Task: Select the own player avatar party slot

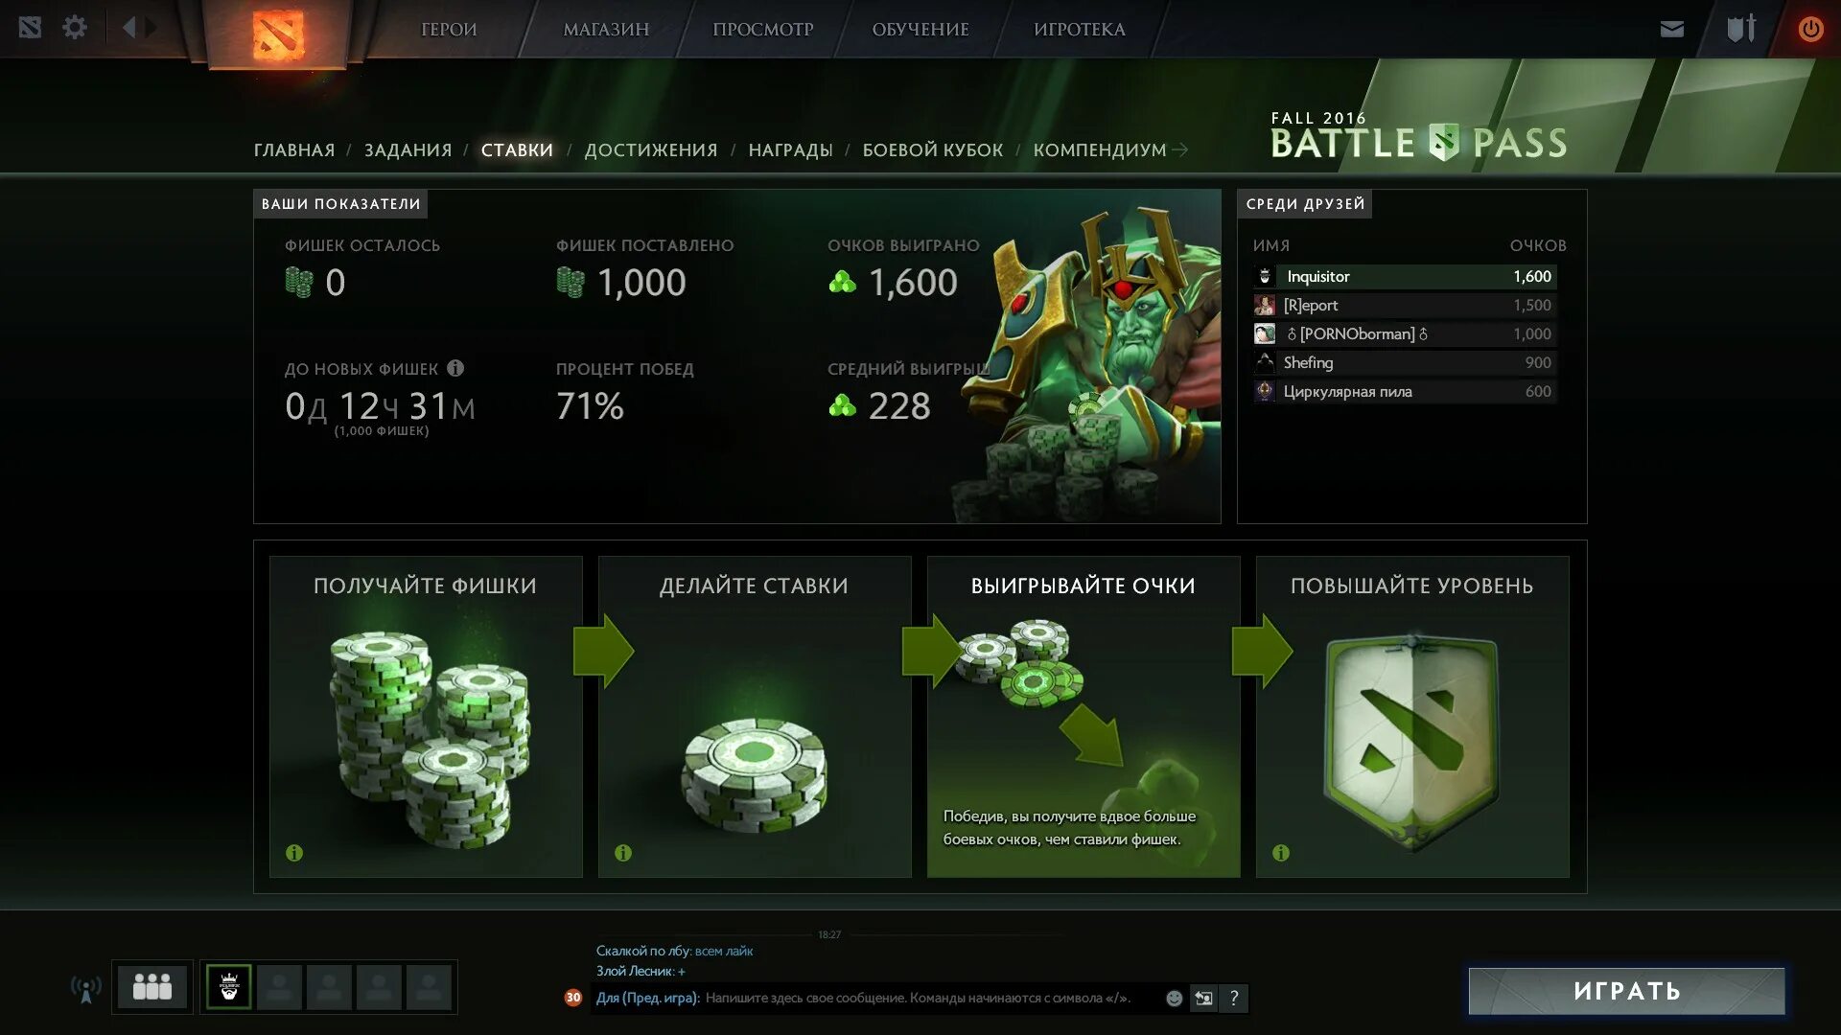Action: point(229,987)
